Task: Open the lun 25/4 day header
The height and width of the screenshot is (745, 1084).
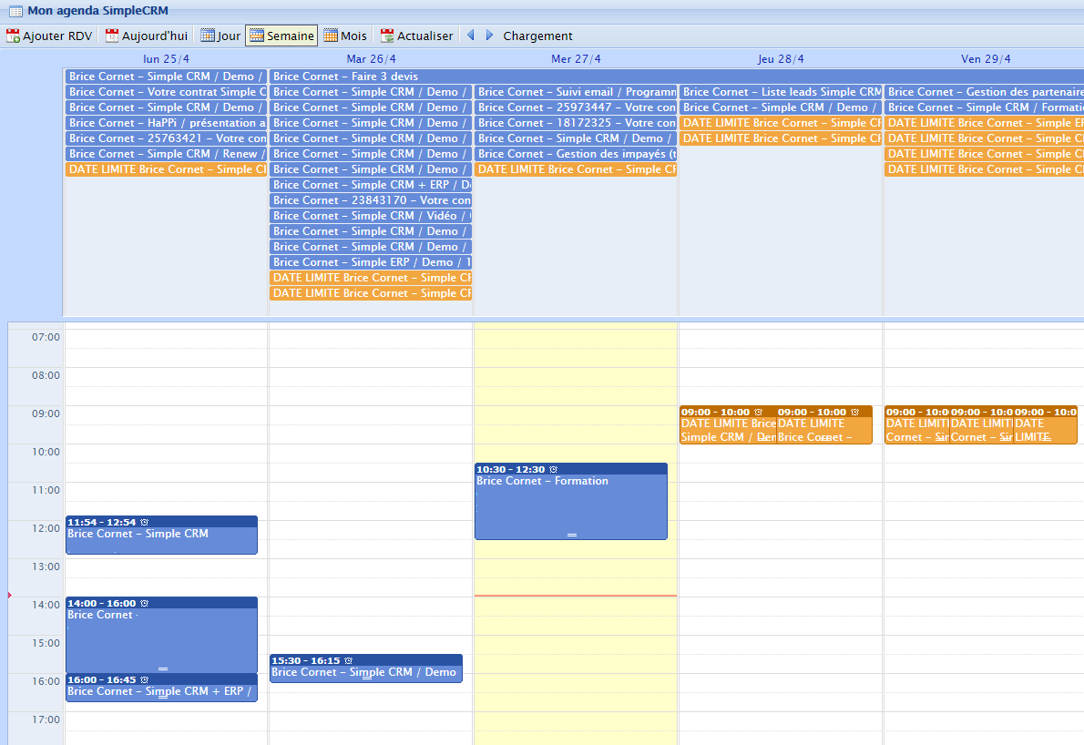Action: pyautogui.click(x=166, y=58)
